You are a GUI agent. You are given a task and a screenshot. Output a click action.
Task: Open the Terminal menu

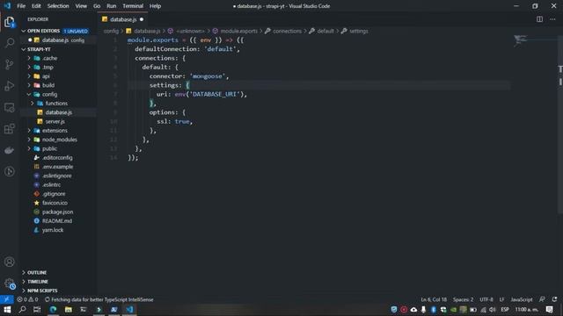tap(133, 6)
